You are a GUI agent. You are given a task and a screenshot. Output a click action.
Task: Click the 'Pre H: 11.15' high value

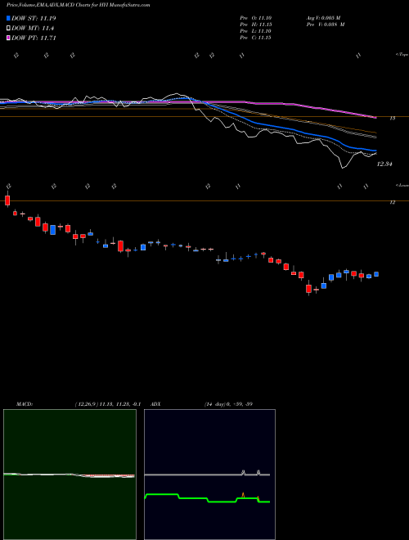tap(256, 25)
